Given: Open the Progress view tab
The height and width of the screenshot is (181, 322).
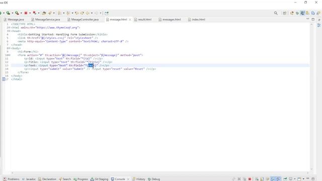Looking at the screenshot, I should [x=80, y=179].
